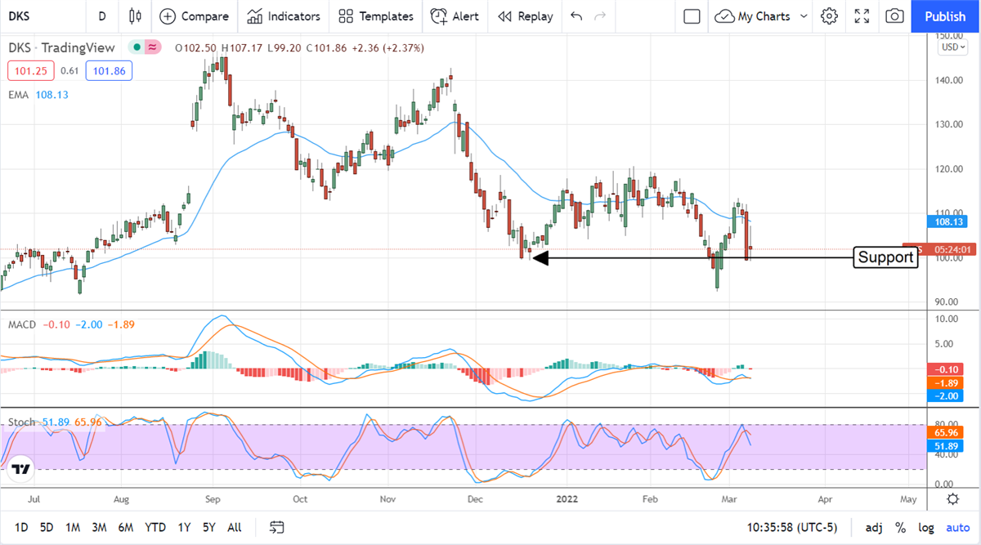Click the undo arrow icon
Image resolution: width=981 pixels, height=545 pixels.
click(x=576, y=16)
